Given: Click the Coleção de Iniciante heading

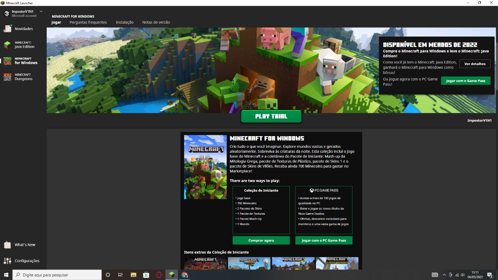Looking at the screenshot, I should click(261, 191).
